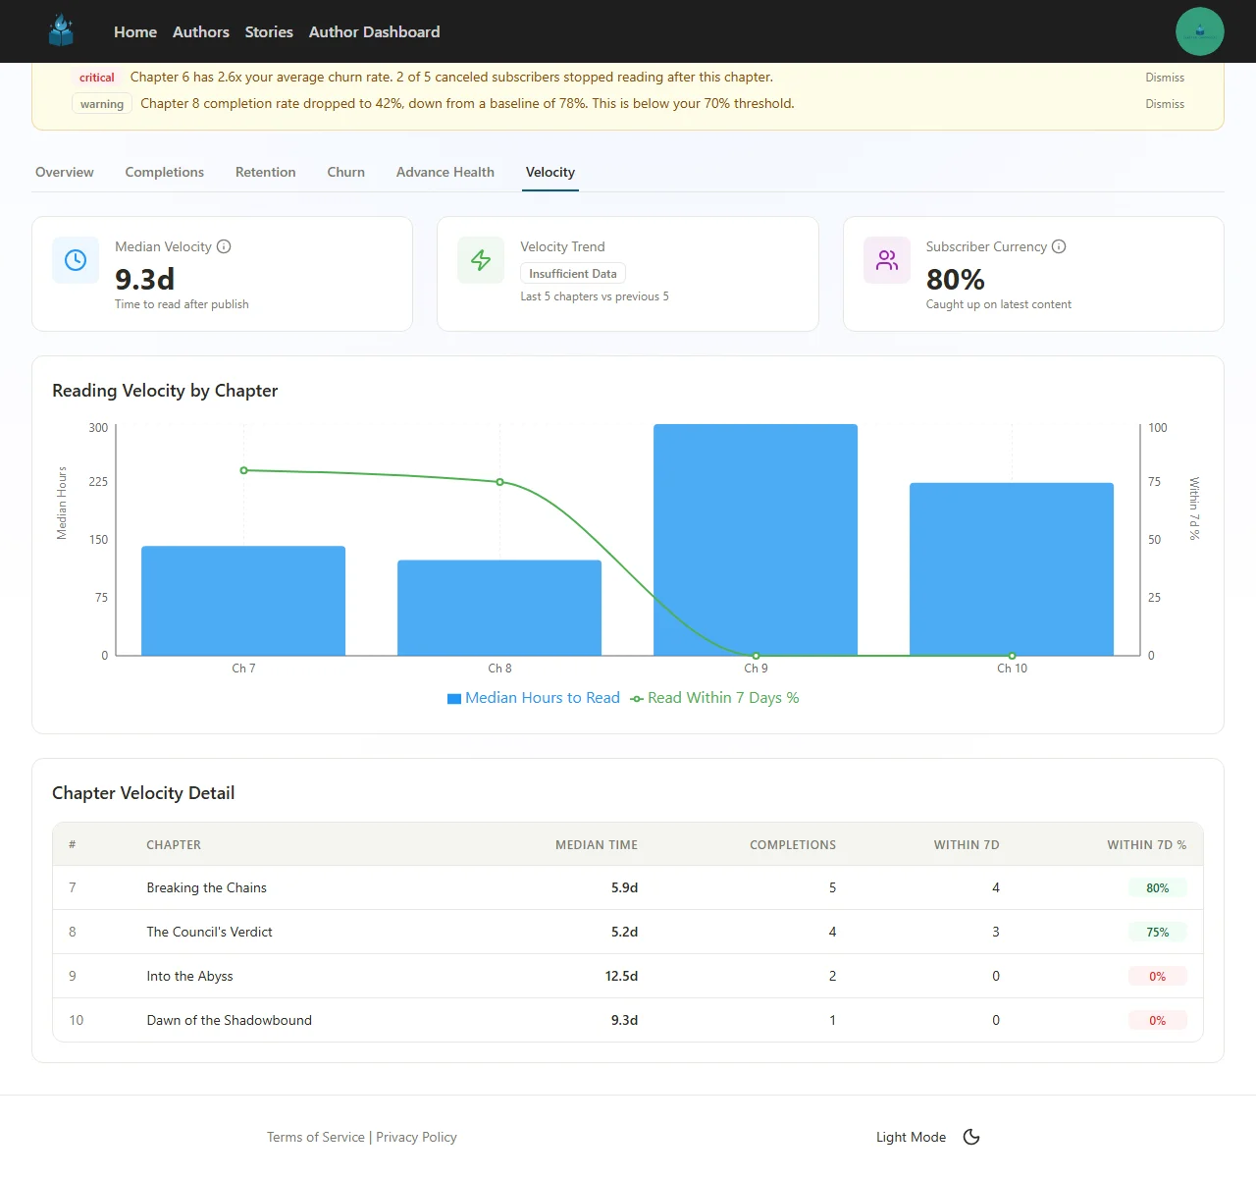Open the Terms of Service link
The height and width of the screenshot is (1178, 1256).
[315, 1137]
